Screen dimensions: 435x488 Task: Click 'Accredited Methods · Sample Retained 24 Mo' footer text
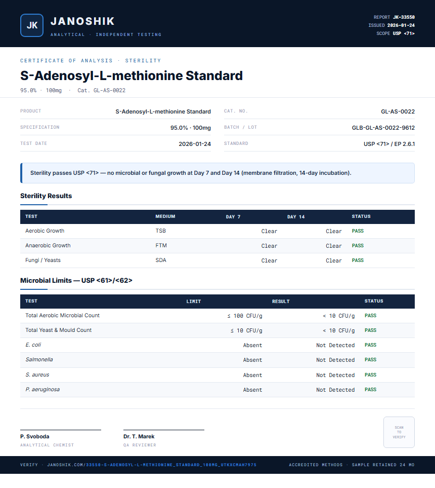352,465
